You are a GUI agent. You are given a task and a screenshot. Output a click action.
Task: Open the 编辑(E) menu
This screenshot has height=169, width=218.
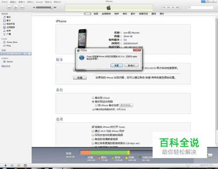13,2
